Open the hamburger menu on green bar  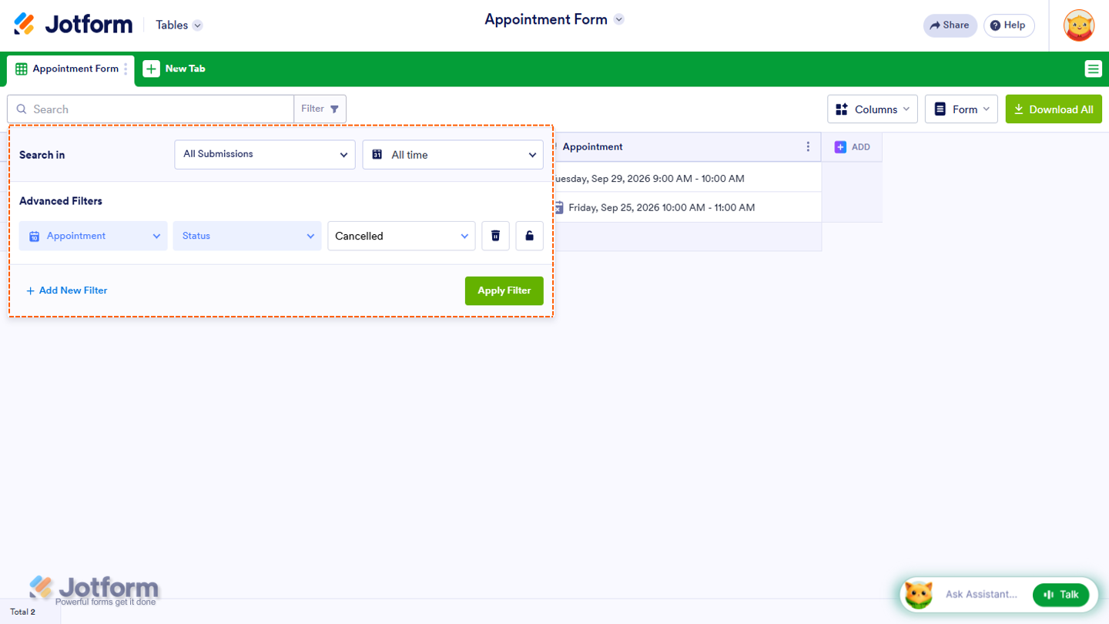pos(1093,69)
